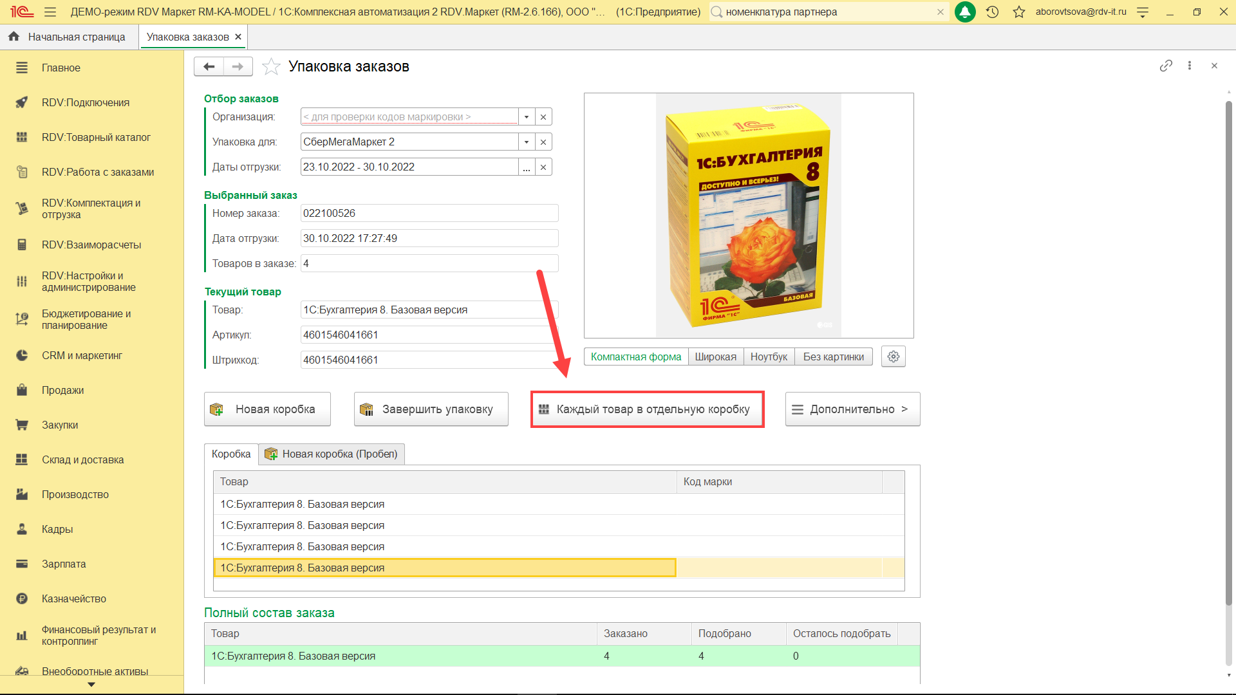Click the notifications bell icon
The image size is (1236, 695).
click(x=965, y=12)
